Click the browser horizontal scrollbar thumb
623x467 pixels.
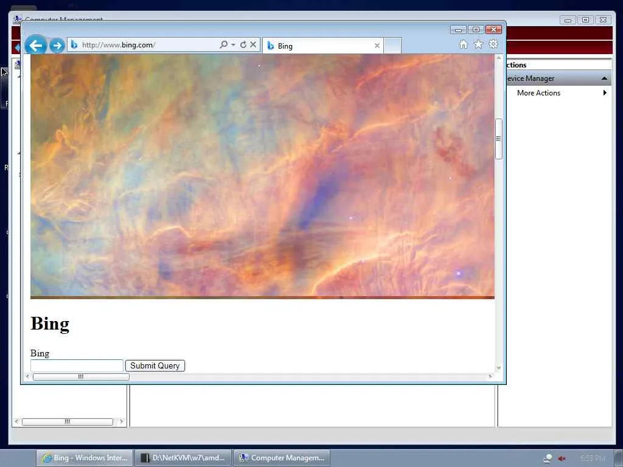pyautogui.click(x=81, y=376)
